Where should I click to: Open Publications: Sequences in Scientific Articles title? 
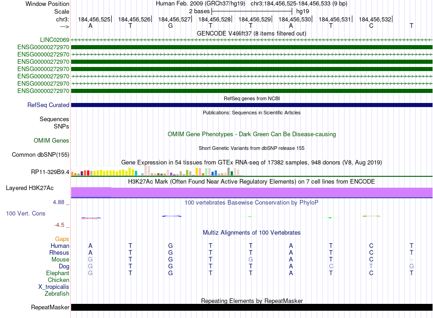[x=252, y=113]
